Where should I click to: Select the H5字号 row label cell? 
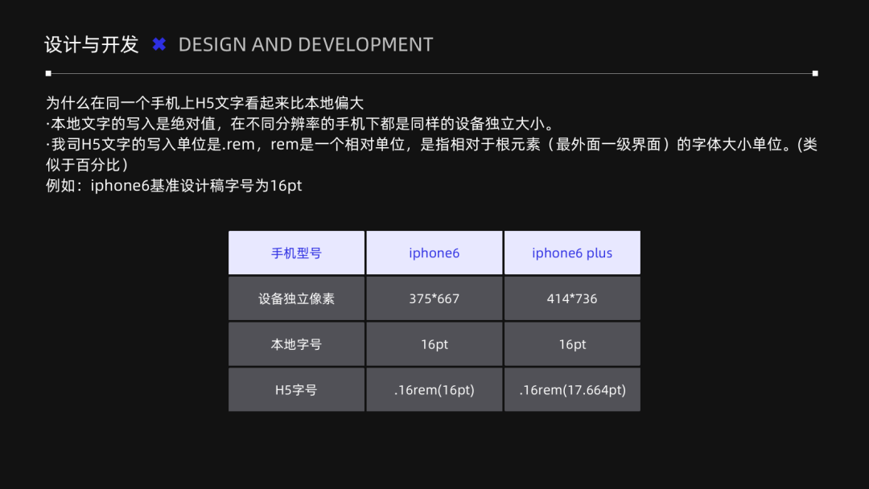296,390
